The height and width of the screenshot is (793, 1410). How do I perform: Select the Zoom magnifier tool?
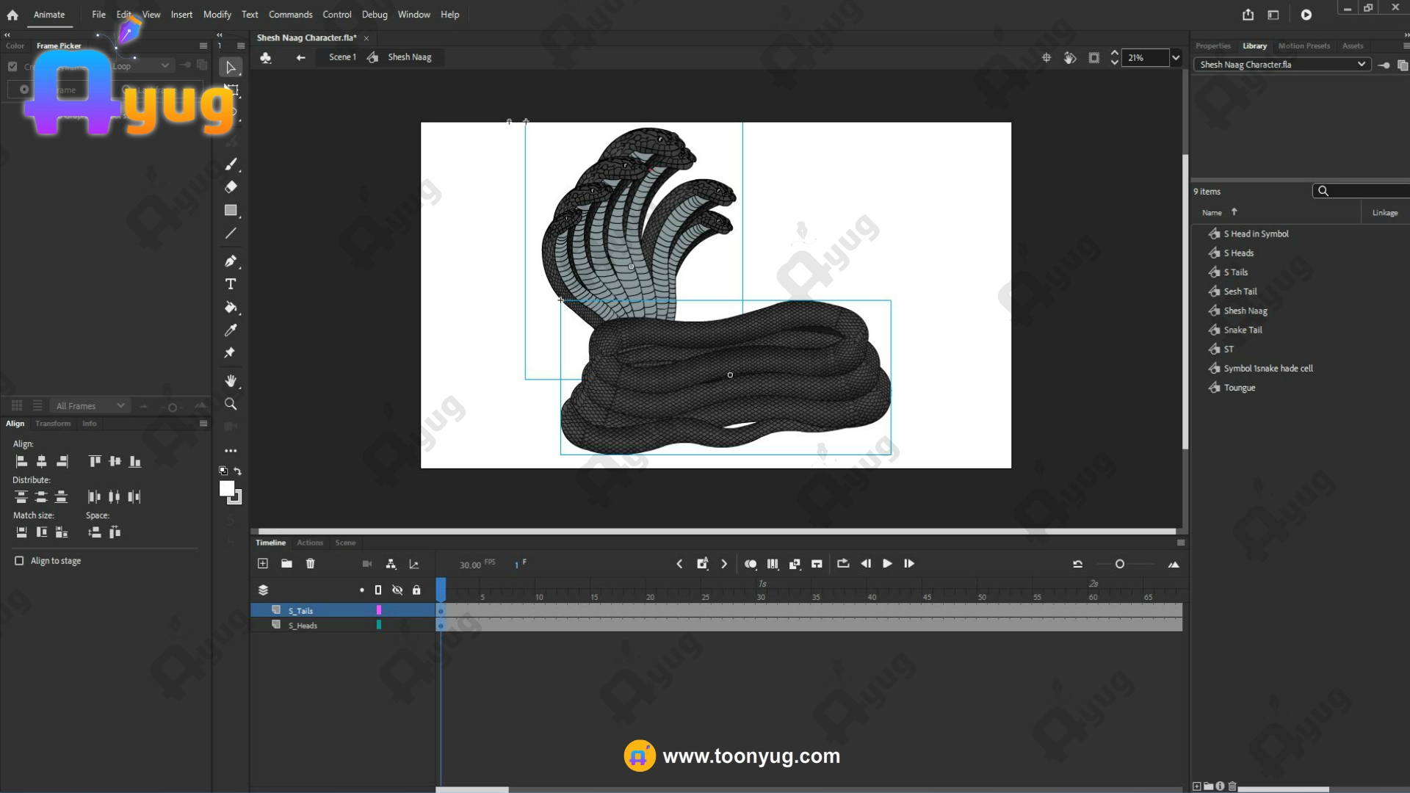231,404
